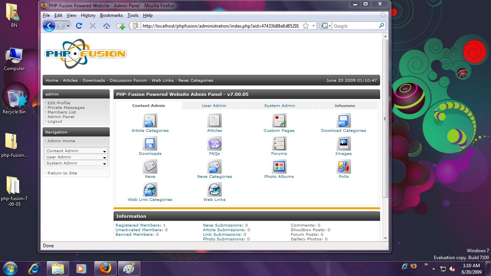Open the Polls chart icon
The image size is (491, 276).
(x=343, y=167)
